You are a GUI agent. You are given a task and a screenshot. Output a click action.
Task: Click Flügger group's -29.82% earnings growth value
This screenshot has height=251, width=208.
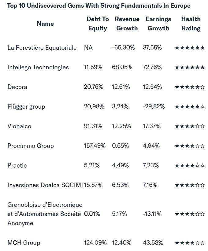click(x=154, y=106)
